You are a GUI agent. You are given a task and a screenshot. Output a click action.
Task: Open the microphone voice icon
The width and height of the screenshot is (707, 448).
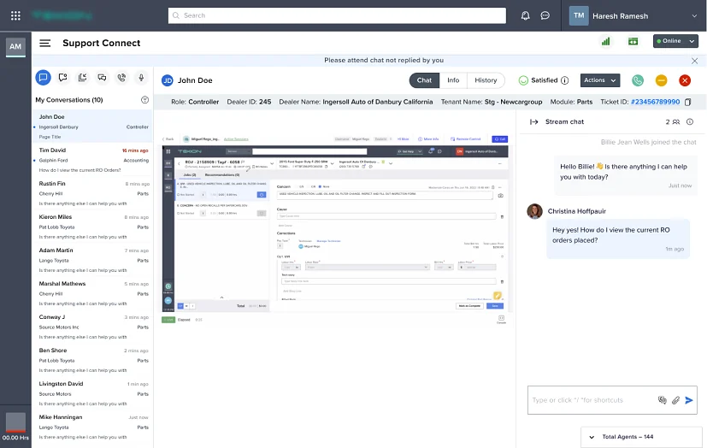tap(141, 78)
